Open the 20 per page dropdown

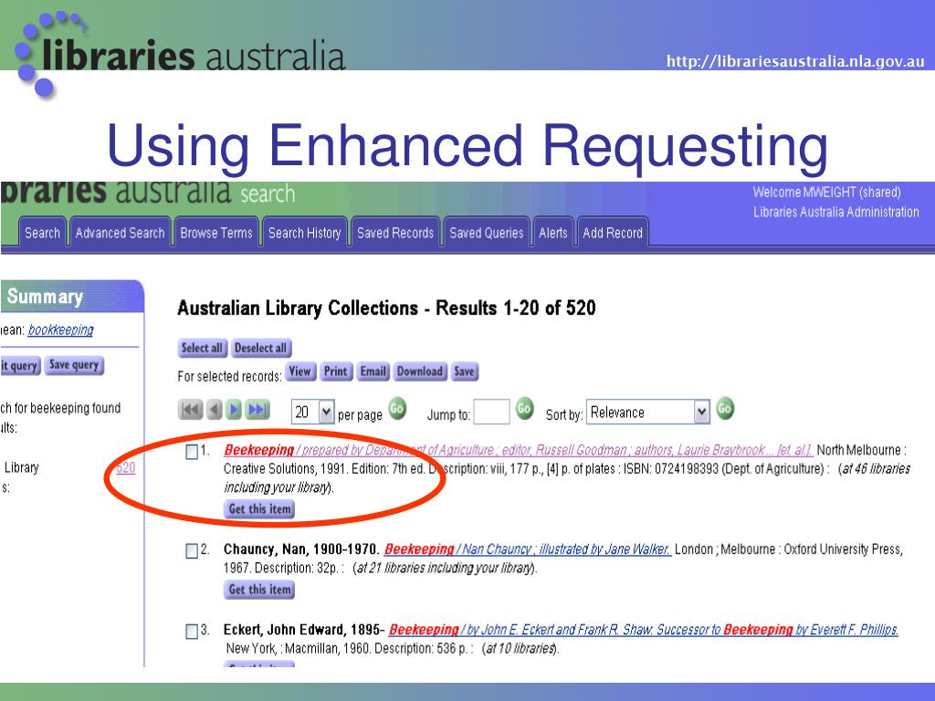coord(313,412)
